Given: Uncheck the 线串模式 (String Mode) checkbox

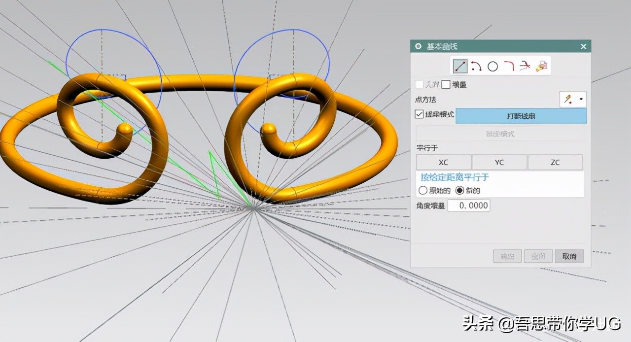Looking at the screenshot, I should click(420, 114).
